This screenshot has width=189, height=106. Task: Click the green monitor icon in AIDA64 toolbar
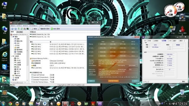[x=27, y=29]
